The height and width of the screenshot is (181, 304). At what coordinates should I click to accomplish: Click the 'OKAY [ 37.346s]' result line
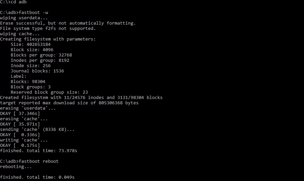[x=20, y=114]
